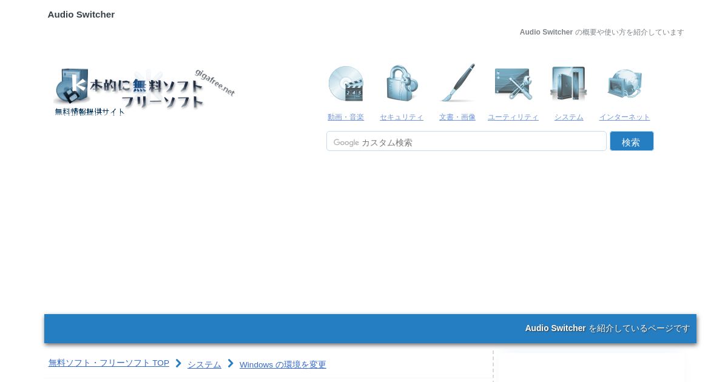Click the 検索 search button

point(632,141)
